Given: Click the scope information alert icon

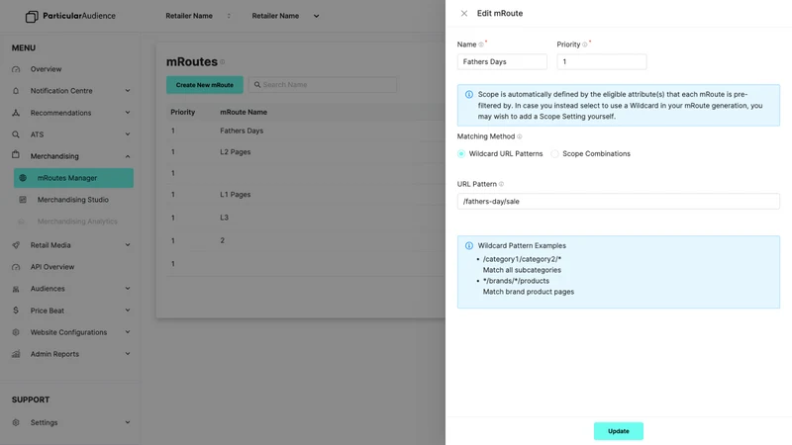Looking at the screenshot, I should (469, 94).
